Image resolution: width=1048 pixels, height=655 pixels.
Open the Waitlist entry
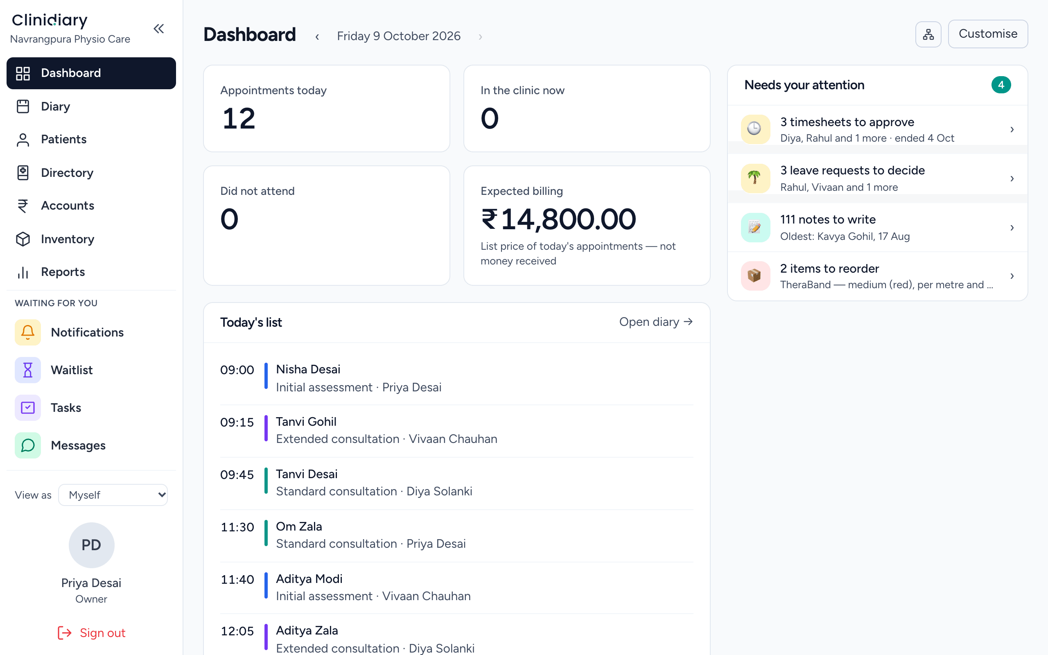pos(91,370)
